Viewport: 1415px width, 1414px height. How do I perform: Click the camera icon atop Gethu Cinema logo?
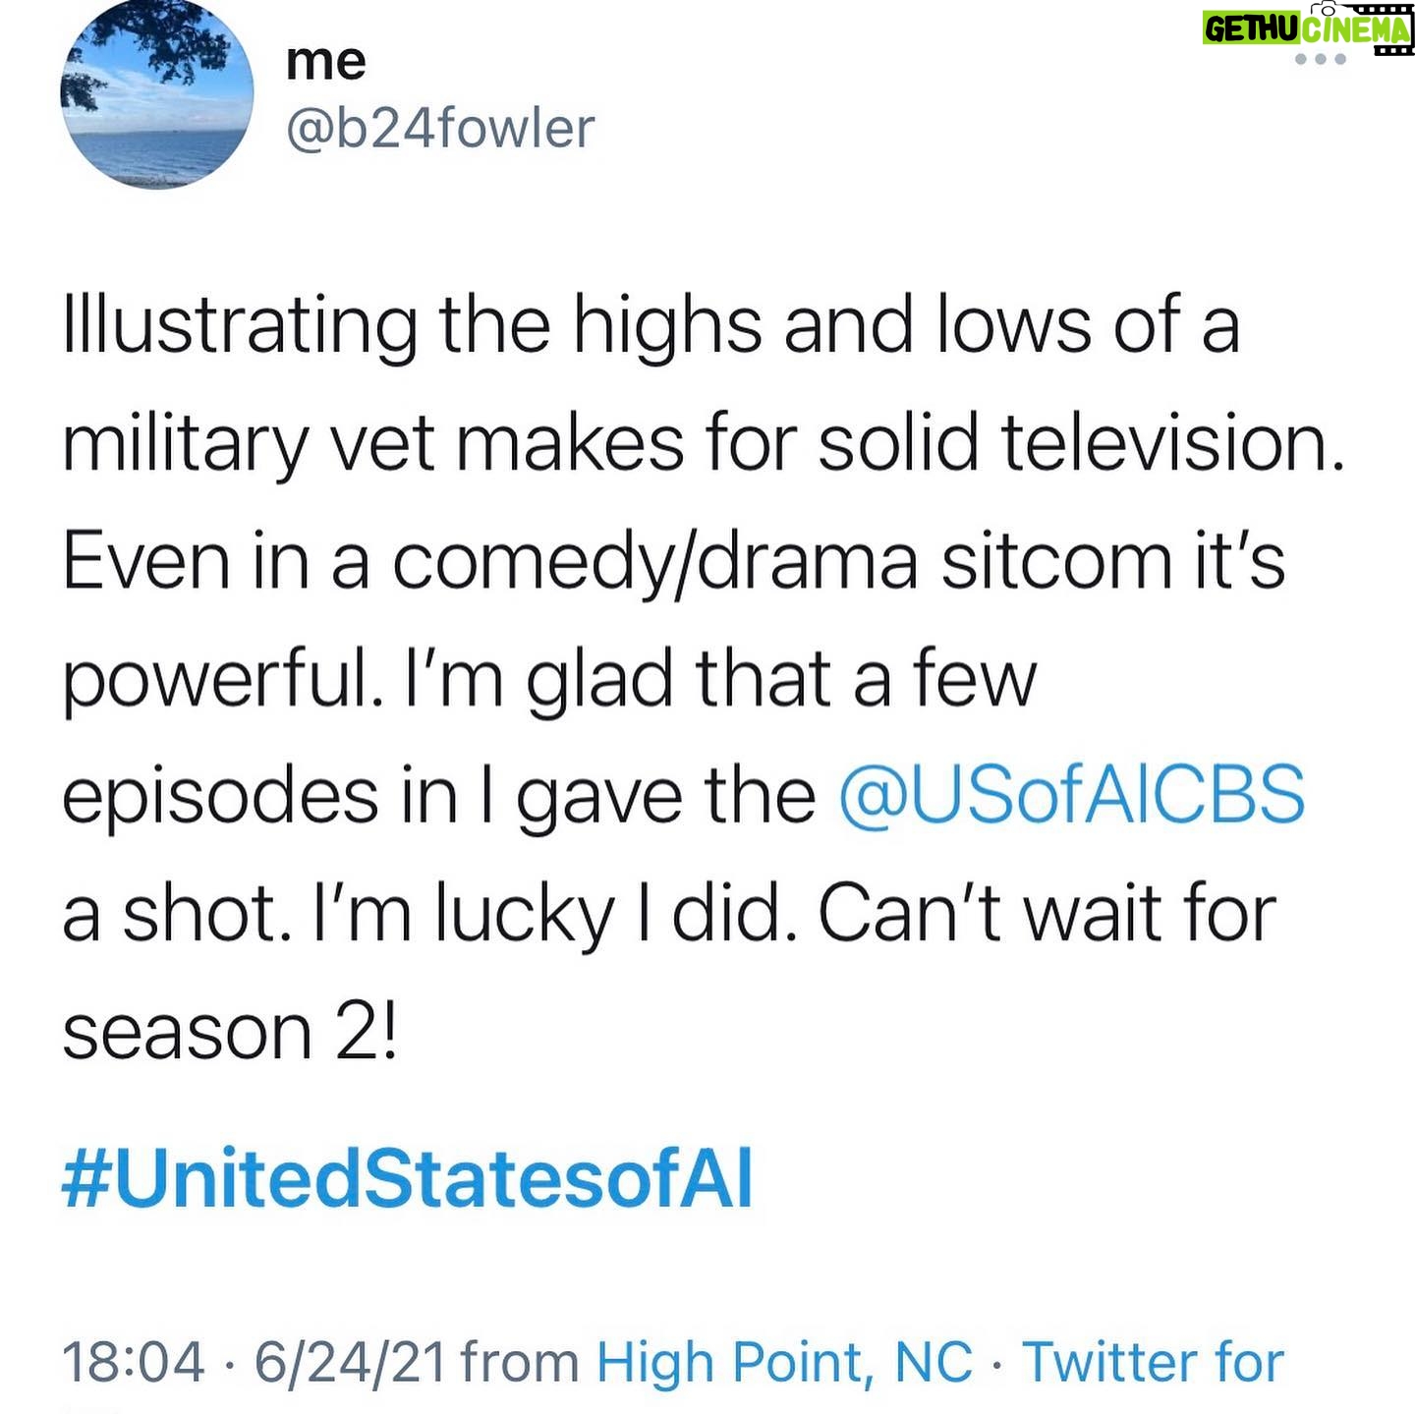click(x=1326, y=8)
